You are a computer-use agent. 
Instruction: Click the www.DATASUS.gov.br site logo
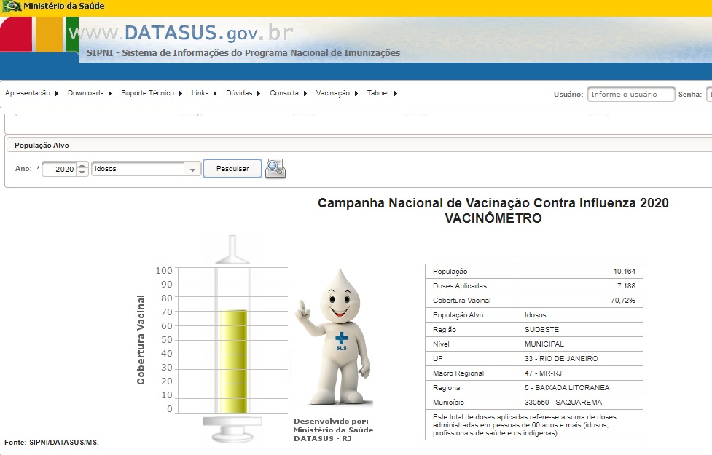(x=181, y=33)
